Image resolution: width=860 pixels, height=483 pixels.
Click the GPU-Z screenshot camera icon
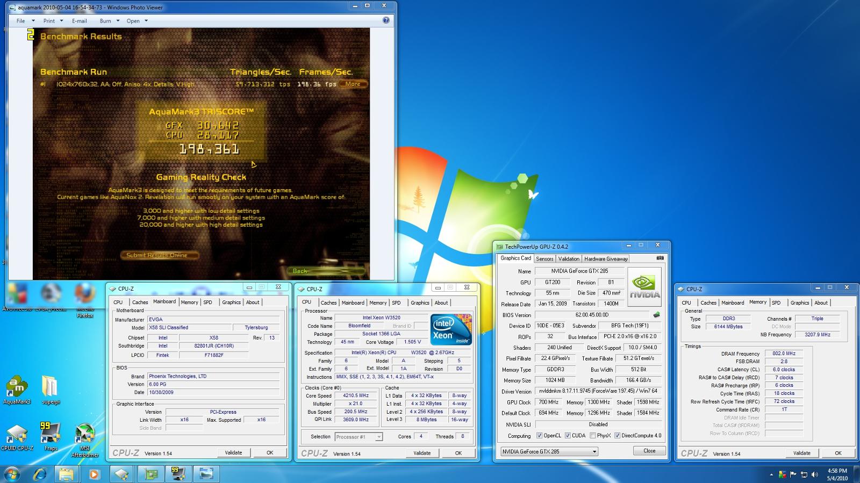(660, 258)
